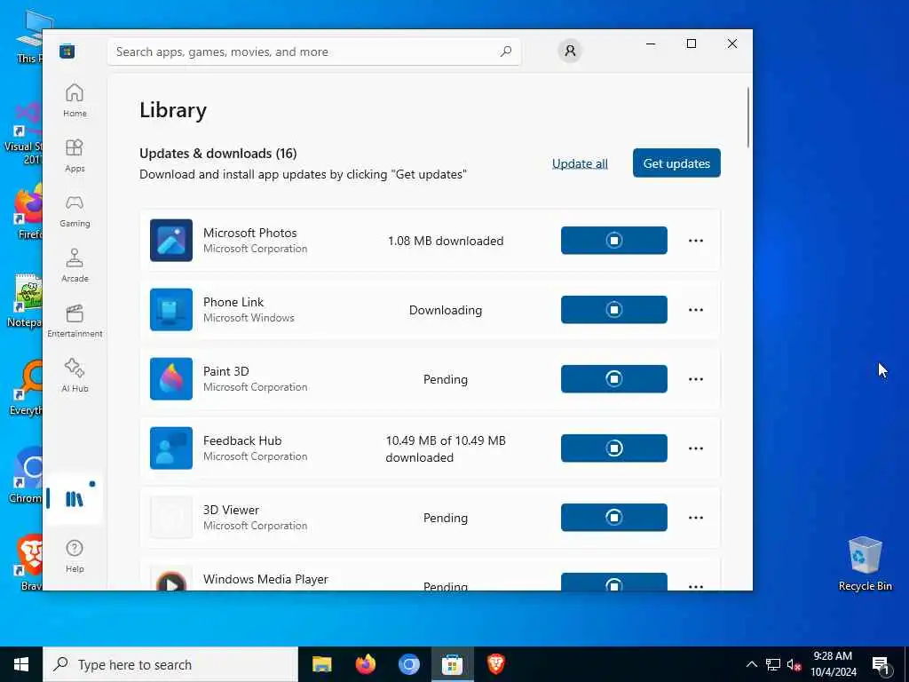Click the search magnifier icon

click(505, 52)
